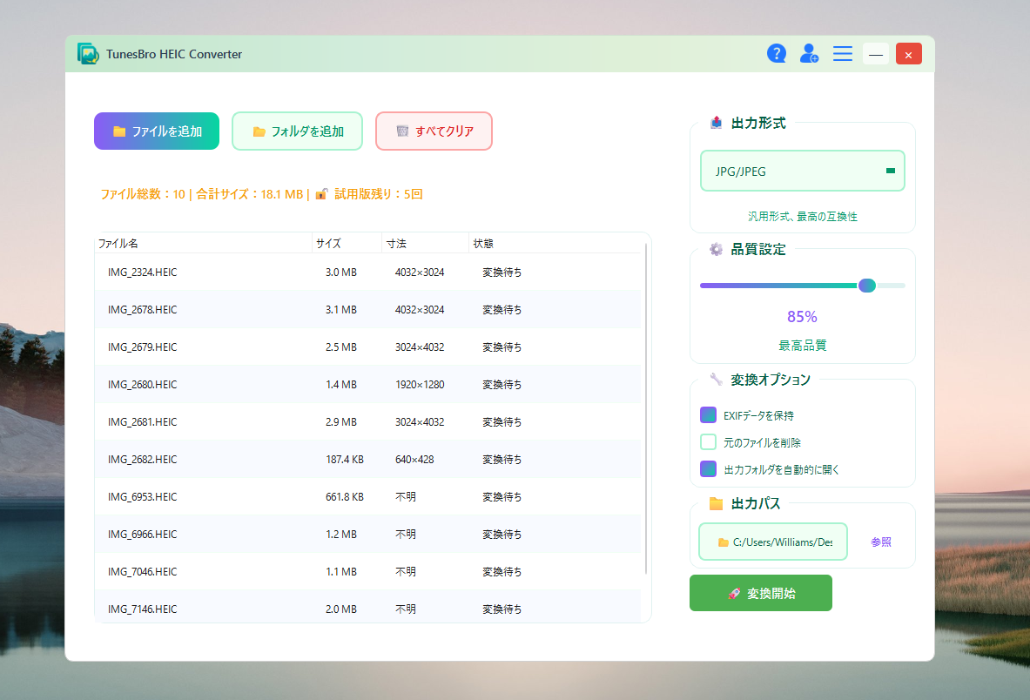Open the hamburger menu icon
The width and height of the screenshot is (1030, 700).
[842, 54]
